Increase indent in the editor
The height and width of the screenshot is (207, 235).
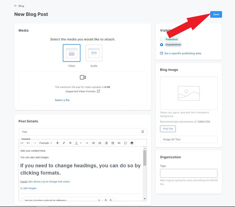[113, 143]
